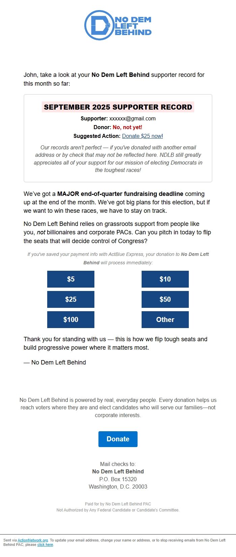Click the 'MAJOR end-of-quarter fundraising deadline' text
Image resolution: width=236 pixels, height=557 pixels.
(120, 194)
